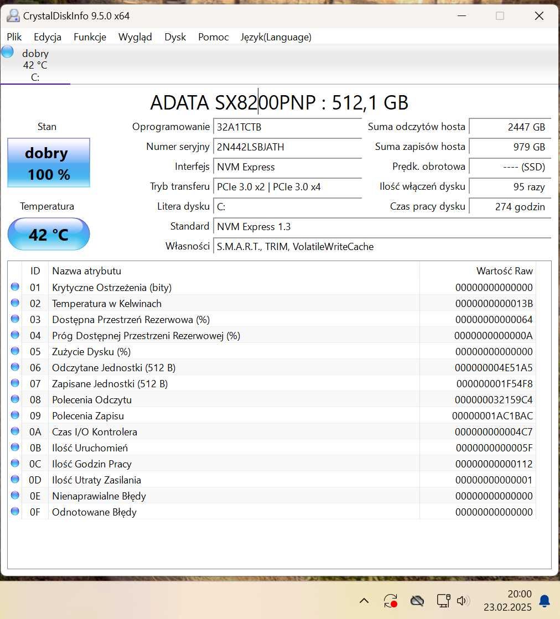Select raw value 00000000000112
Viewport: 560px width, 619px height.
pos(494,464)
